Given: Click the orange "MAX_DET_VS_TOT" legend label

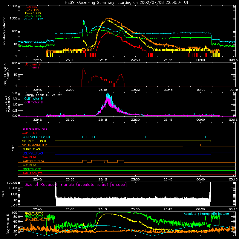Looking at the screenshot, I should click(37, 220).
